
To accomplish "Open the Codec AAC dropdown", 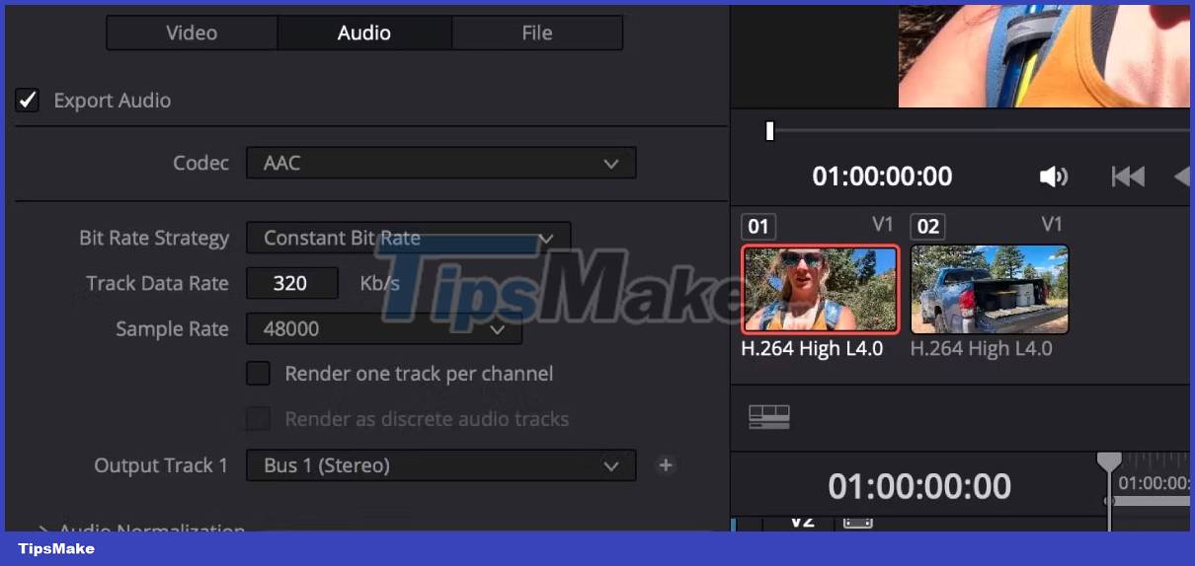I will tap(440, 163).
